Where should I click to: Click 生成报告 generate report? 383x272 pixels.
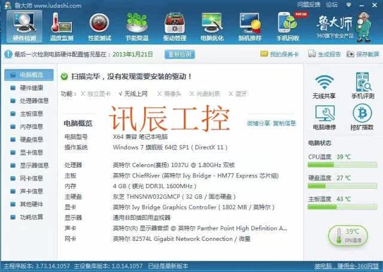324,54
